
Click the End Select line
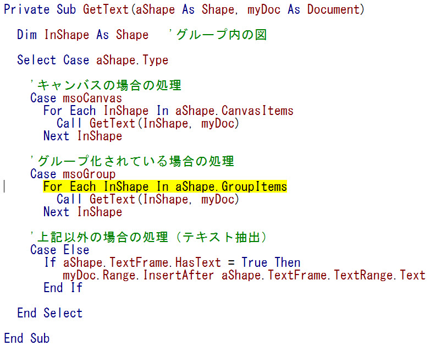[49, 314]
